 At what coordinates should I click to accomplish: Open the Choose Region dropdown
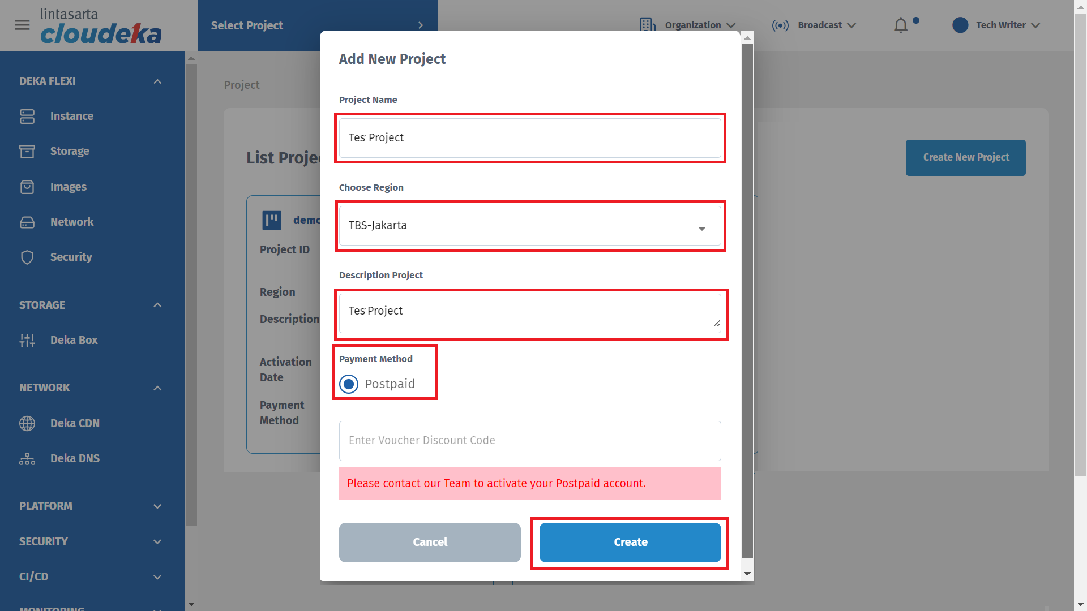click(x=530, y=226)
